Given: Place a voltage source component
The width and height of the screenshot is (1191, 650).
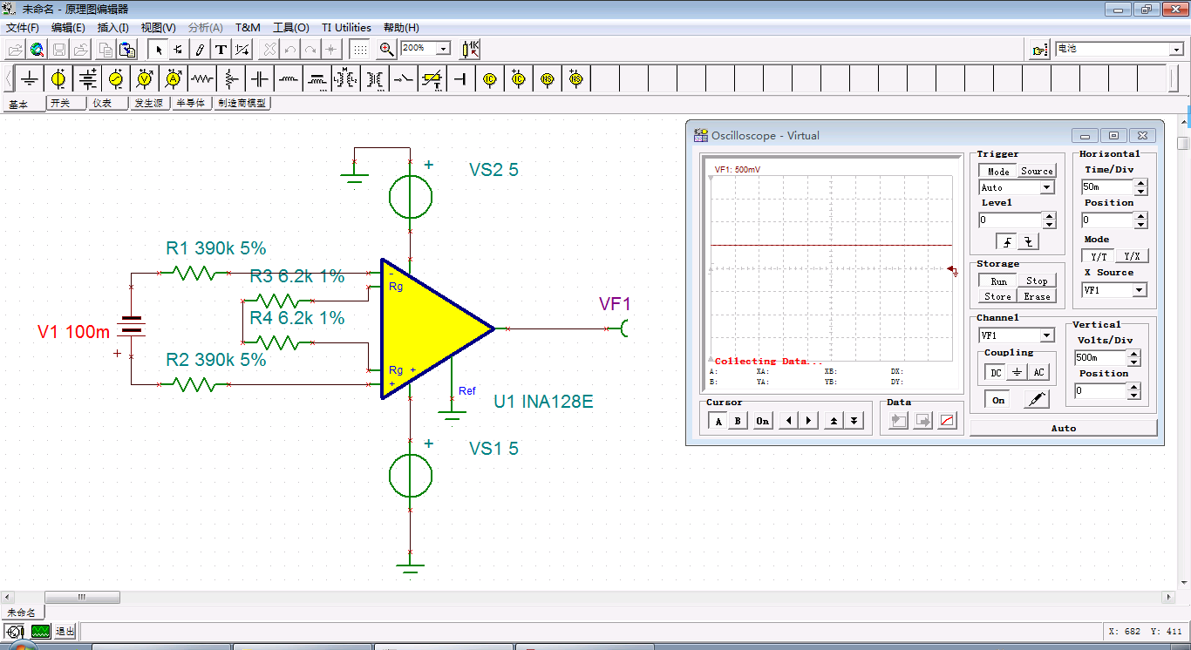Looking at the screenshot, I should [58, 79].
